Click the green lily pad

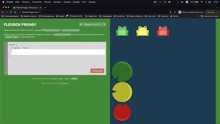[x=122, y=72]
